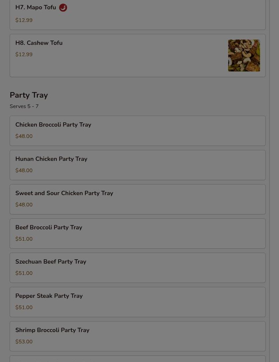Click the $51.00 price under Pepper Steak tray
279x362 pixels.
pyautogui.click(x=24, y=307)
